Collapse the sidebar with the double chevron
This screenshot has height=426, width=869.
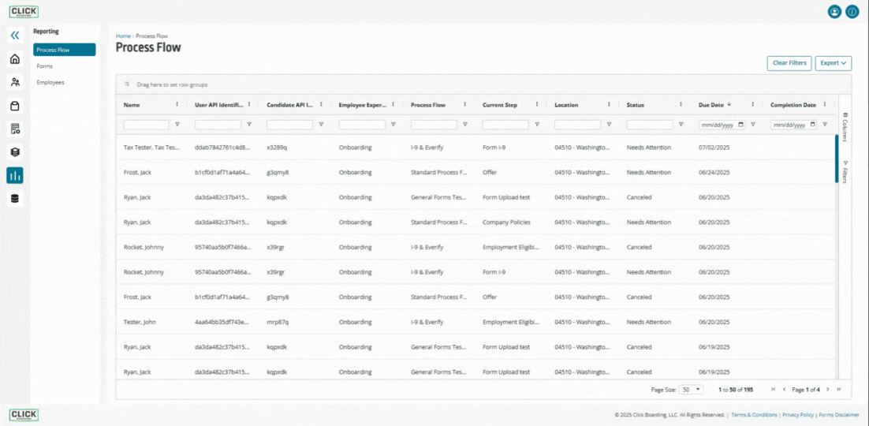point(15,35)
